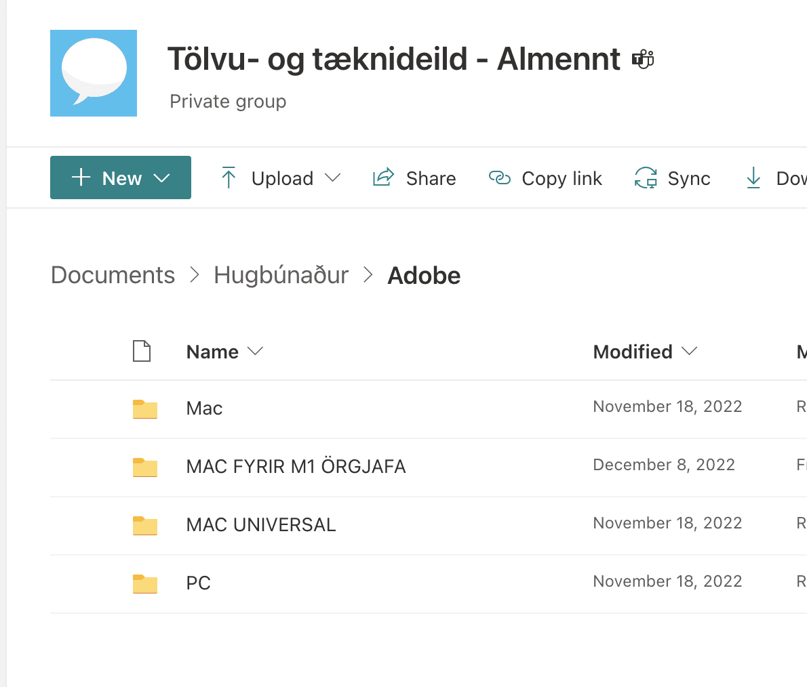This screenshot has width=807, height=687.
Task: Click the site title Tölvu- og tæknideild
Action: click(393, 60)
